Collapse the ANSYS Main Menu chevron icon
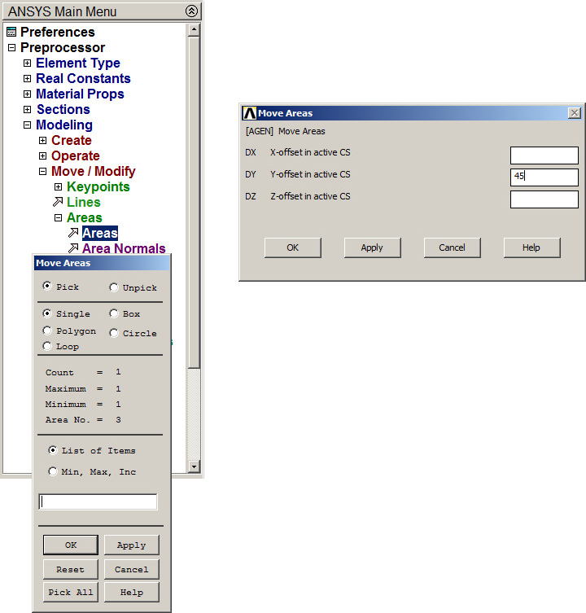 pos(191,11)
